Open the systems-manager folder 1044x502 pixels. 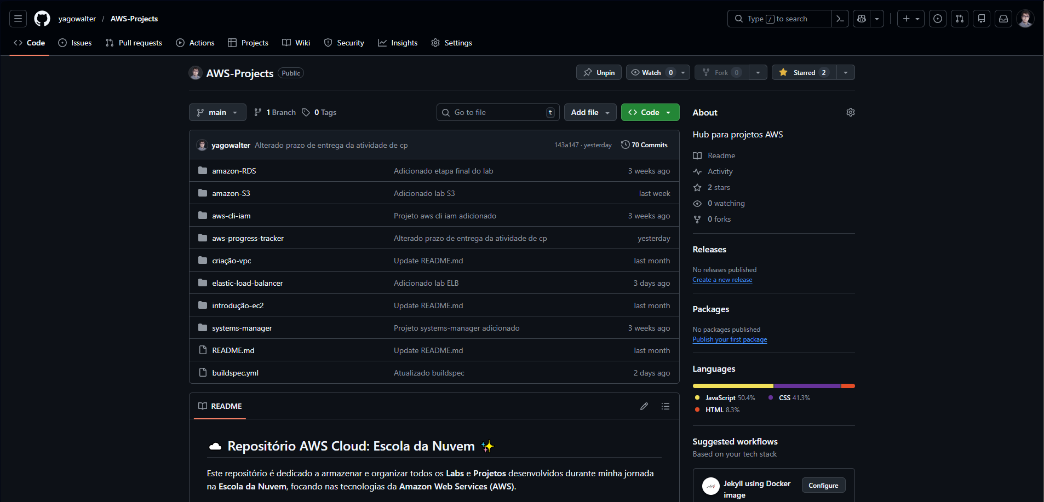242,328
